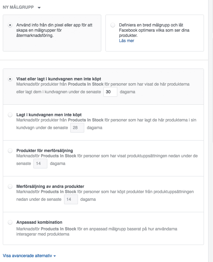The height and width of the screenshot is (262, 213).
Task: Open the Läs mer link
Action: 126,41
